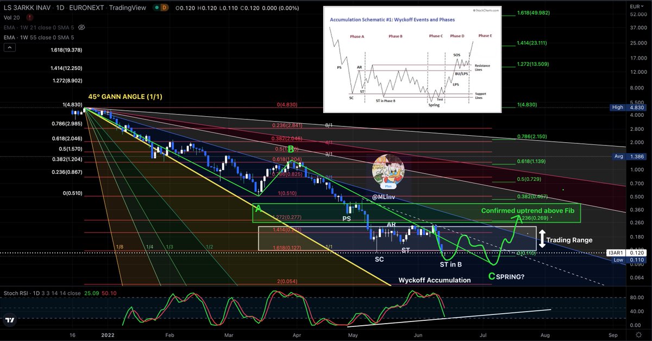This screenshot has width=652, height=341.
Task: Click the May label on time axis
Action: coord(354,335)
